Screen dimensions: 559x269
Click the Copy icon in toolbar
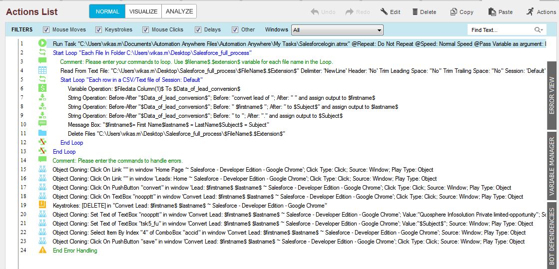tap(454, 11)
